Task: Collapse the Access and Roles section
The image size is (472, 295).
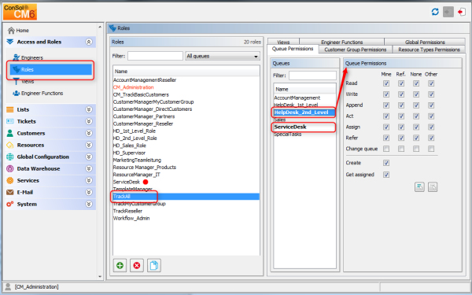Action: tap(89, 42)
